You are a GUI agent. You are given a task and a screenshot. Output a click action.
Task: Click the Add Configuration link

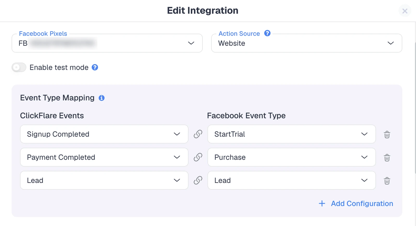point(362,203)
